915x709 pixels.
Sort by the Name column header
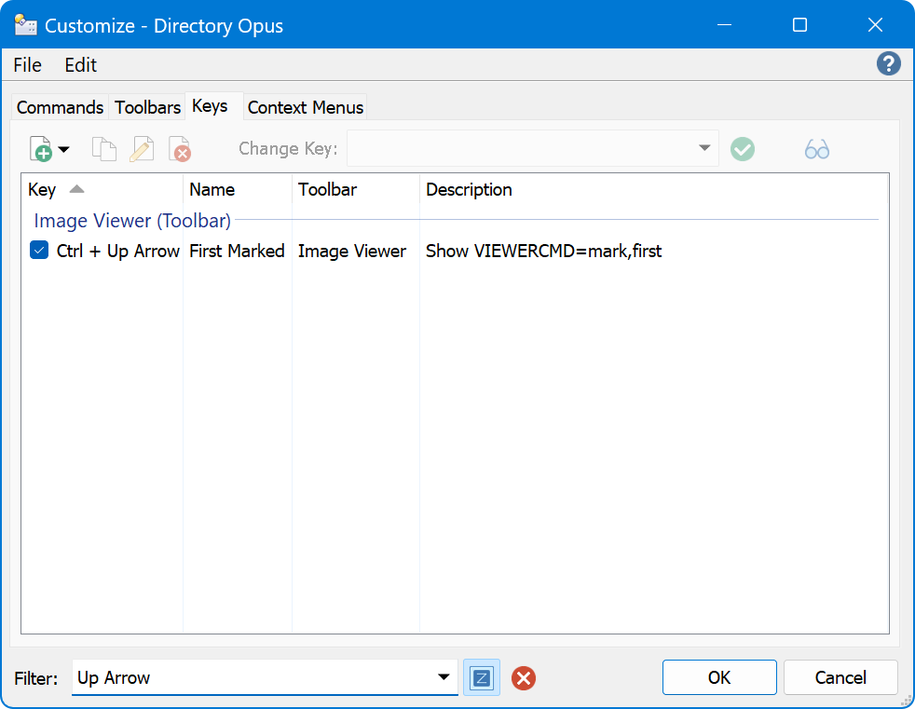click(x=239, y=190)
